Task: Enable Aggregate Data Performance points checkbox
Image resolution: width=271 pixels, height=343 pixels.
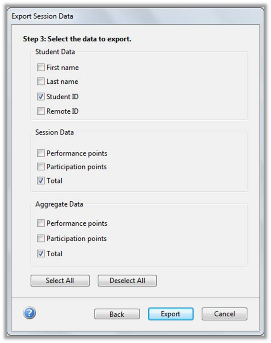Action: coord(41,223)
